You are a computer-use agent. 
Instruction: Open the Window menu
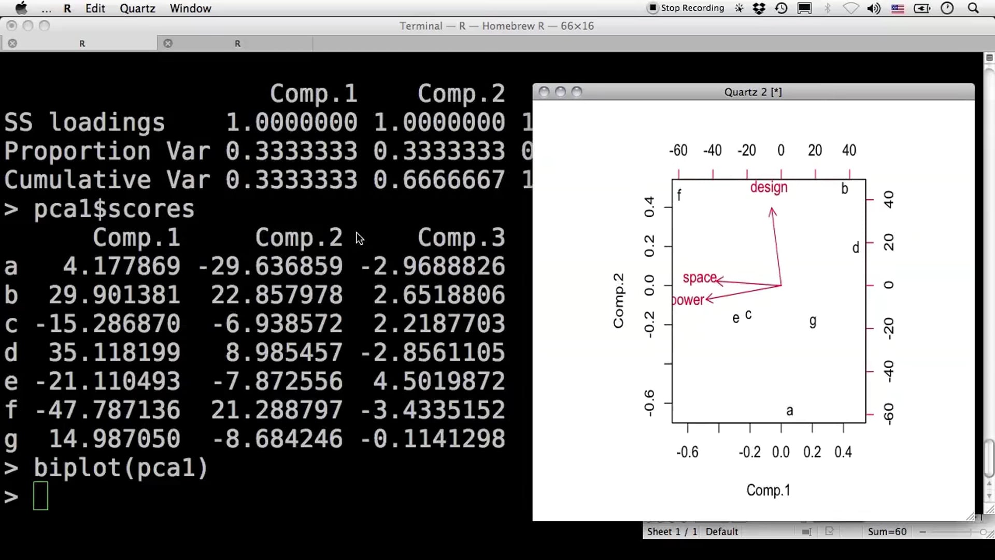[190, 8]
